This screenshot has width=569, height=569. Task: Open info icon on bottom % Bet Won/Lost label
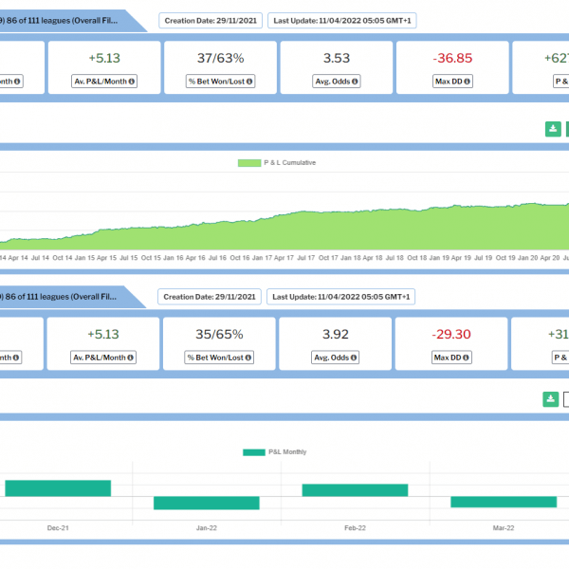point(248,358)
